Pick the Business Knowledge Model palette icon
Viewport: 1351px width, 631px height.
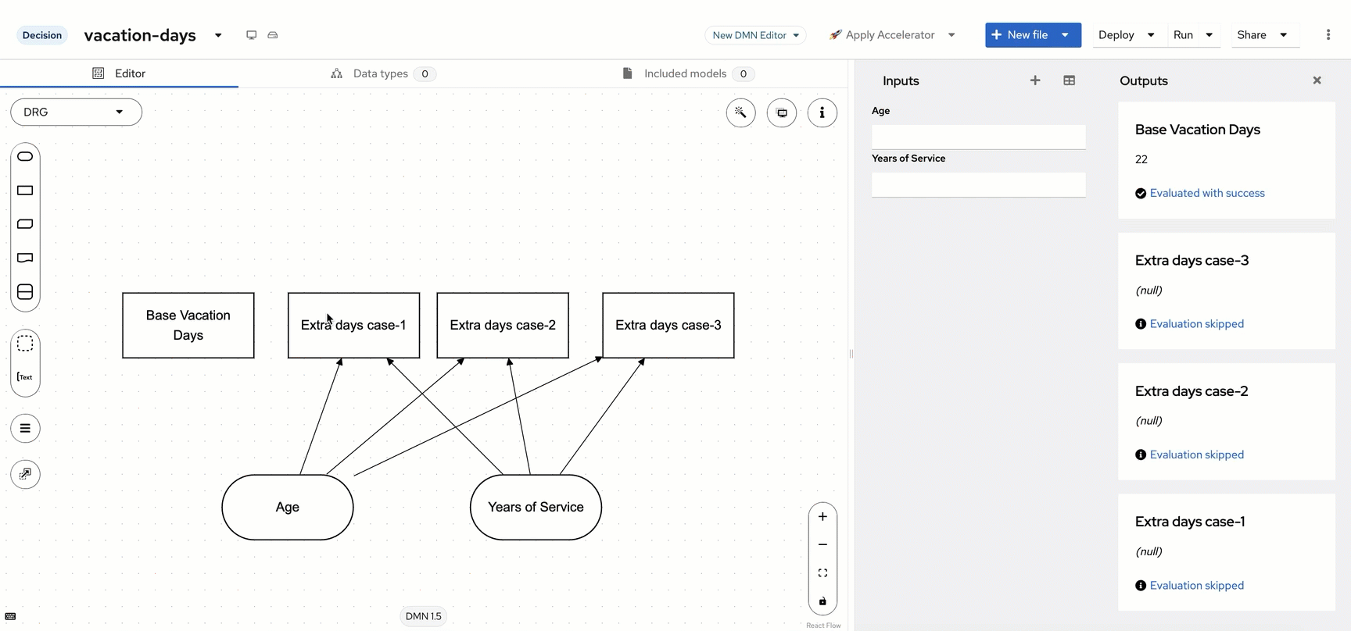pos(25,224)
